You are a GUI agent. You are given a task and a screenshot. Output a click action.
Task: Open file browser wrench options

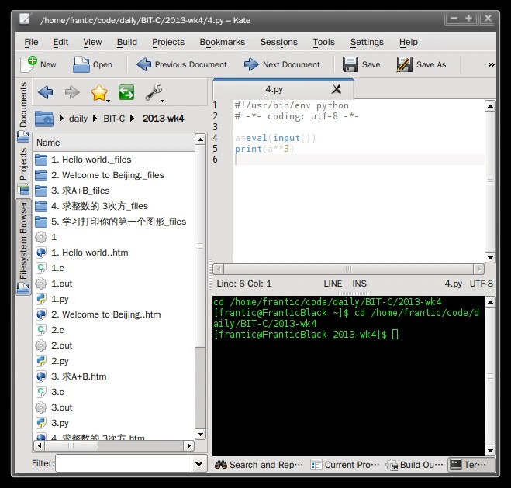pyautogui.click(x=154, y=93)
